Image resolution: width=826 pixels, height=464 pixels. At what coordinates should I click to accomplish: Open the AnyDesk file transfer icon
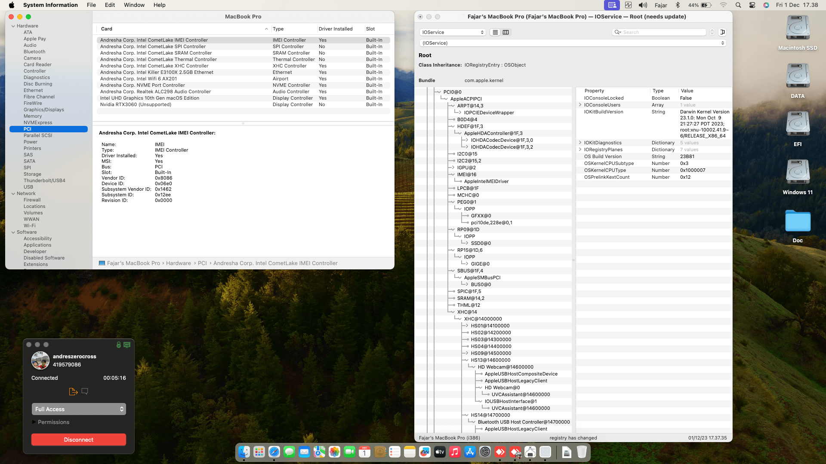coord(73,391)
